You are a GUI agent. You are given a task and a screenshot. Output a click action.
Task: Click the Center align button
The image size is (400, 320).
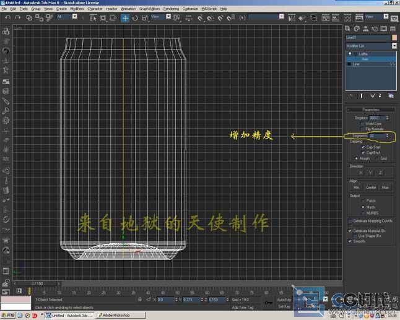(370, 188)
